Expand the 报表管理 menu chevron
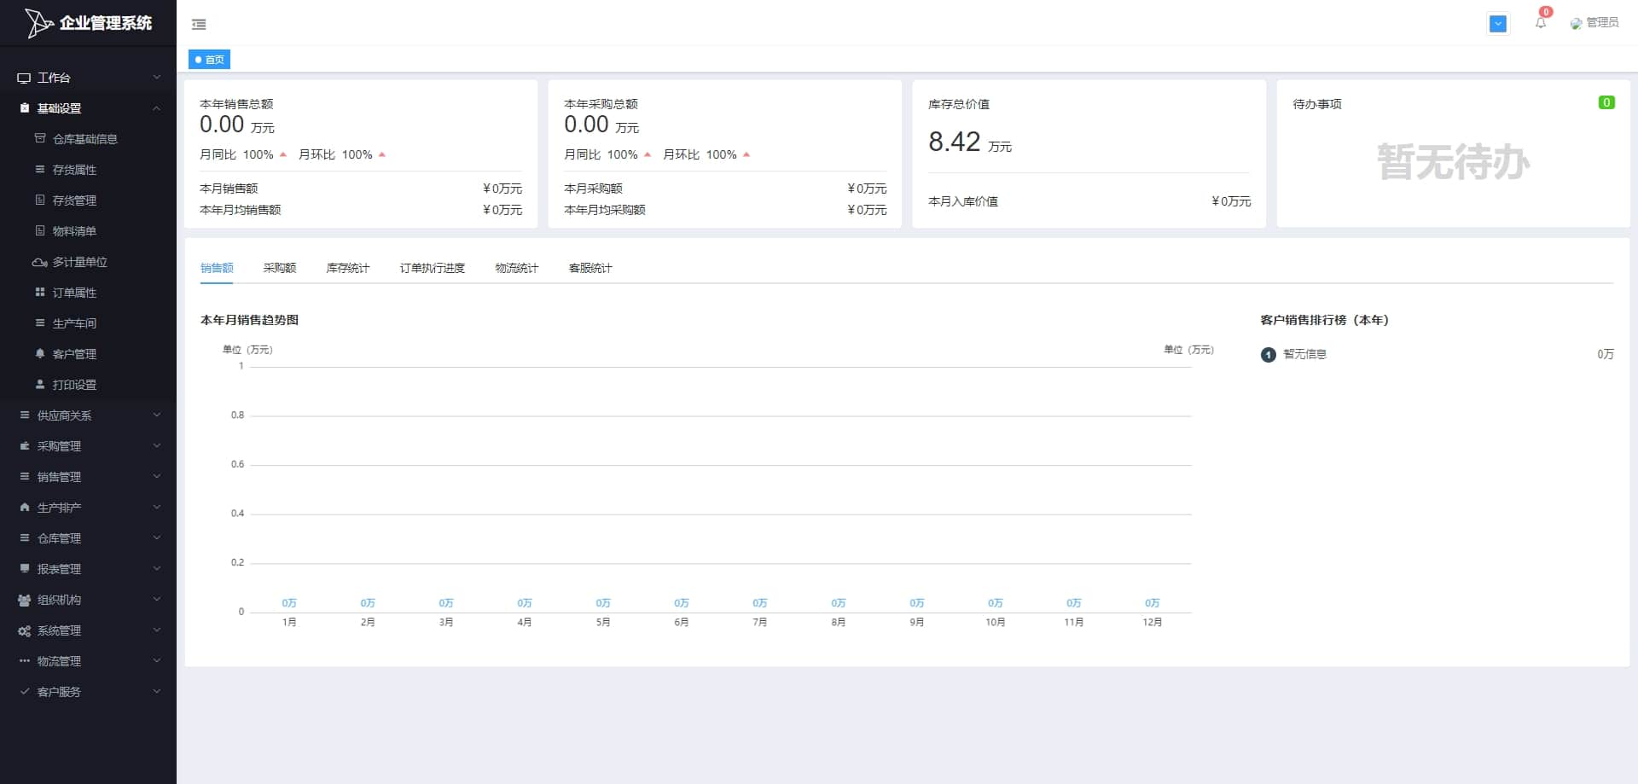 (x=157, y=568)
